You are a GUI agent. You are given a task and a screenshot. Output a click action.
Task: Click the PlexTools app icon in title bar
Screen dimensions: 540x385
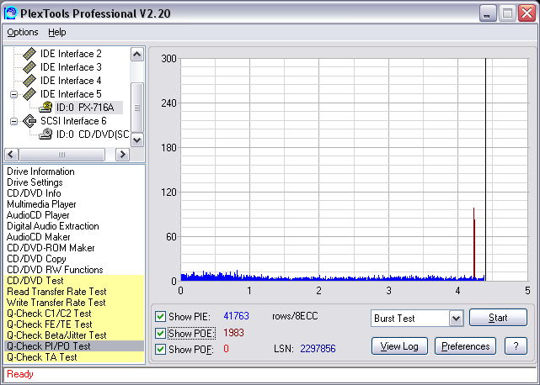(x=10, y=13)
